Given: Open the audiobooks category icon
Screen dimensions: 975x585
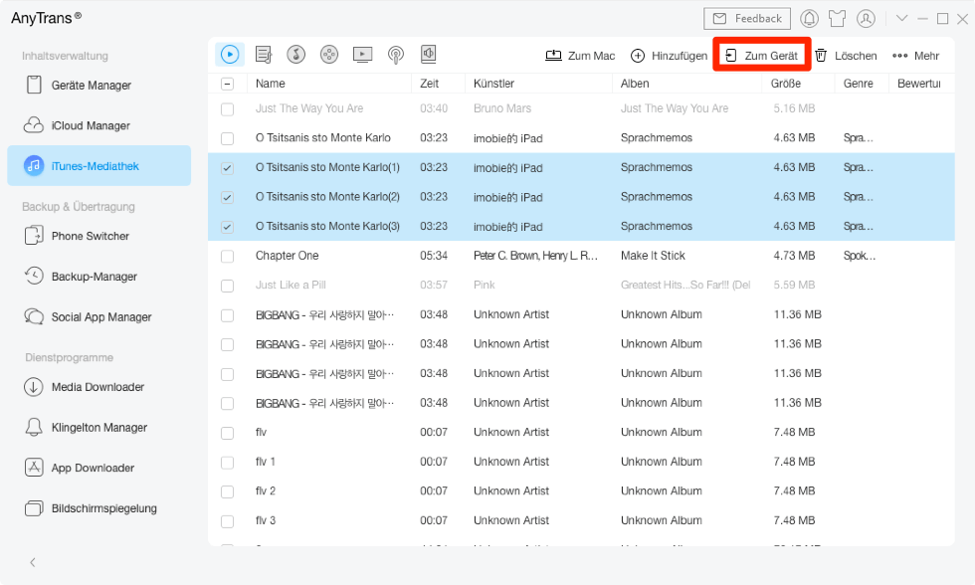Looking at the screenshot, I should click(428, 55).
